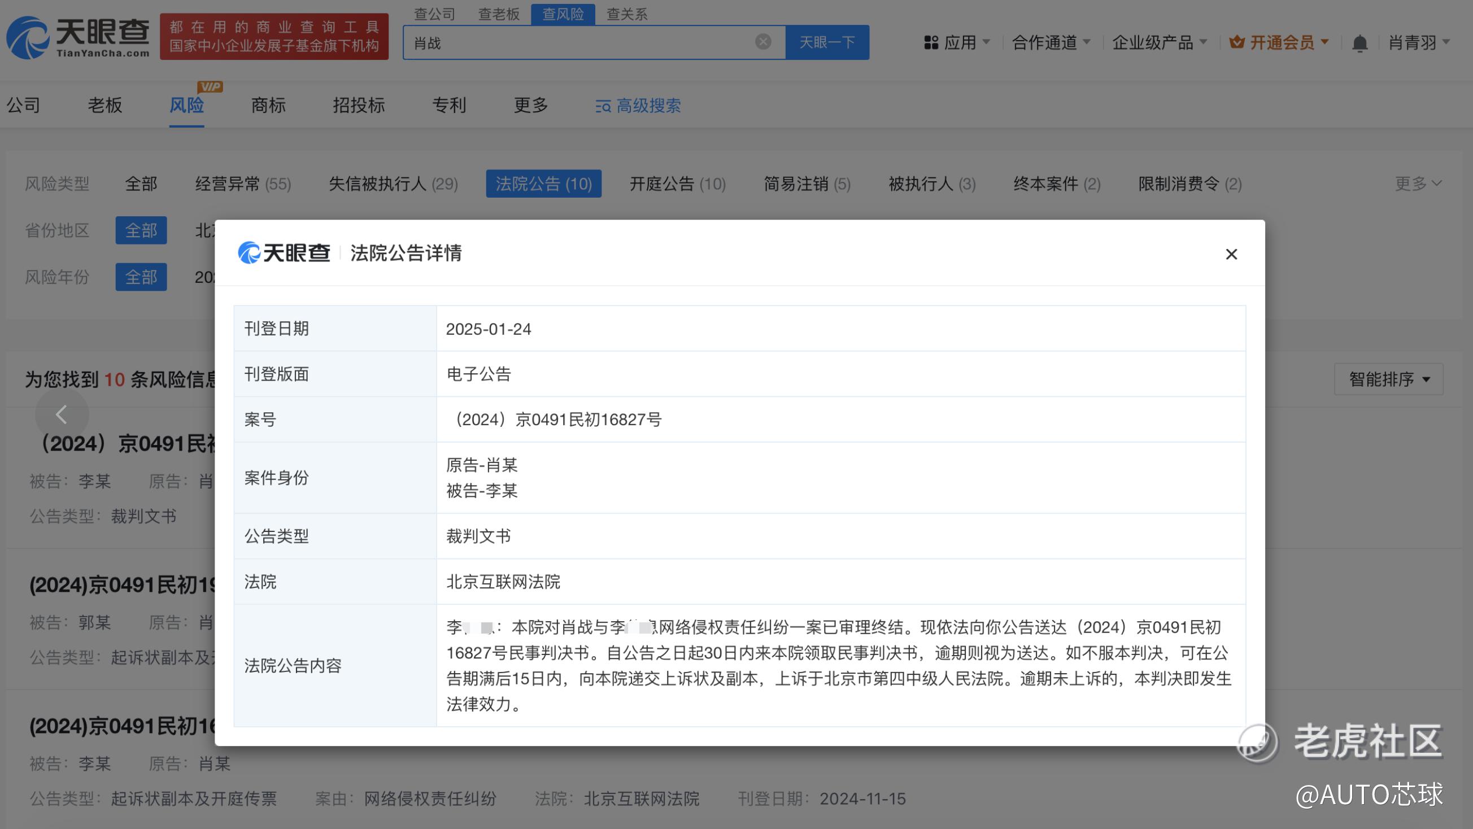
Task: Select 全部 for 省份地区 filter
Action: pos(141,230)
